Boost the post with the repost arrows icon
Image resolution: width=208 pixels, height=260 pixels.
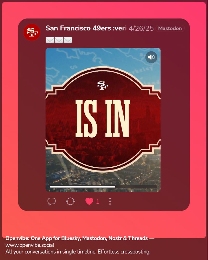tap(70, 201)
